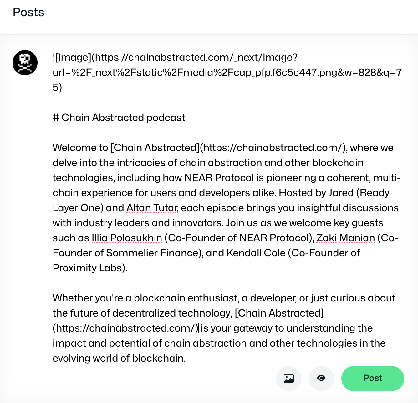Click the image upload icon button
The height and width of the screenshot is (403, 418).
click(x=288, y=378)
